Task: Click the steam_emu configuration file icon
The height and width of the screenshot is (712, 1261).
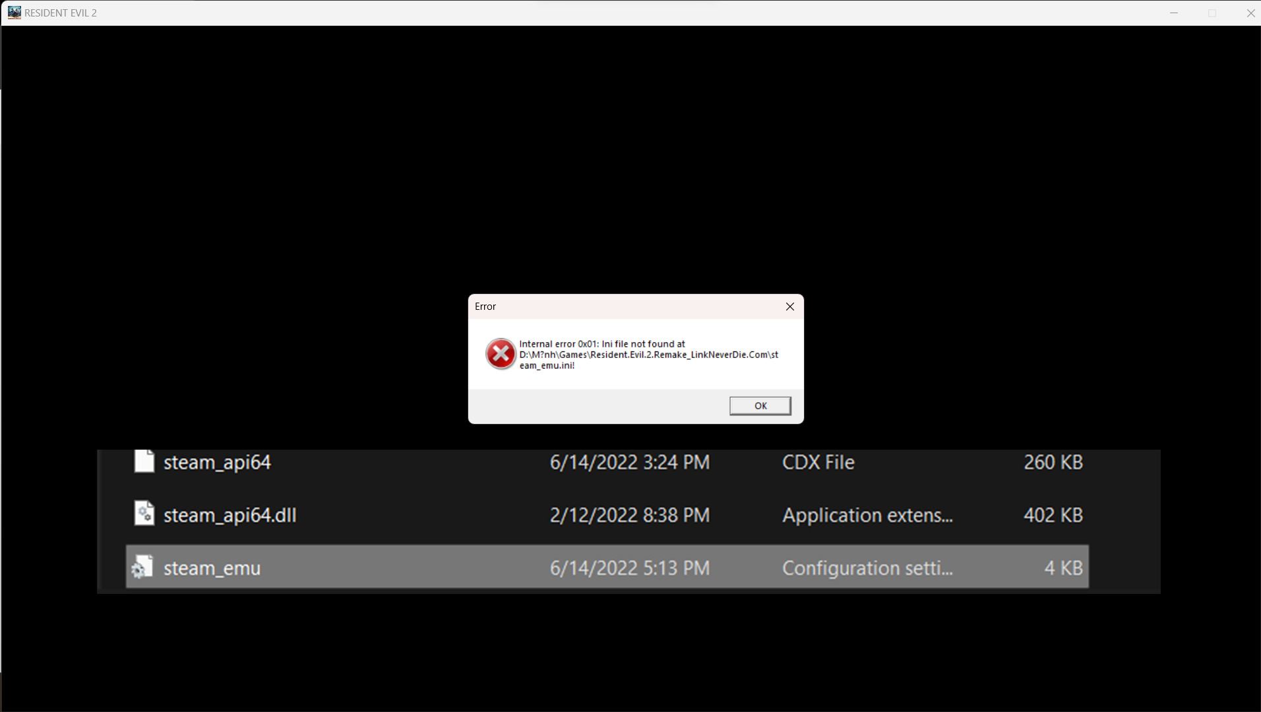Action: 142,567
